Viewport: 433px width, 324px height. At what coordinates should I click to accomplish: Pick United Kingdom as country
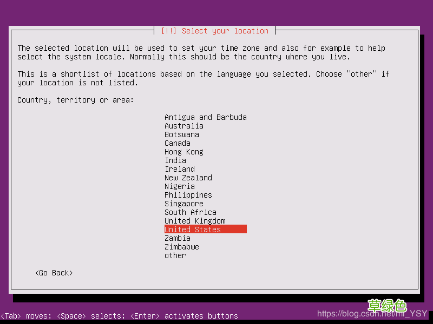pos(195,221)
